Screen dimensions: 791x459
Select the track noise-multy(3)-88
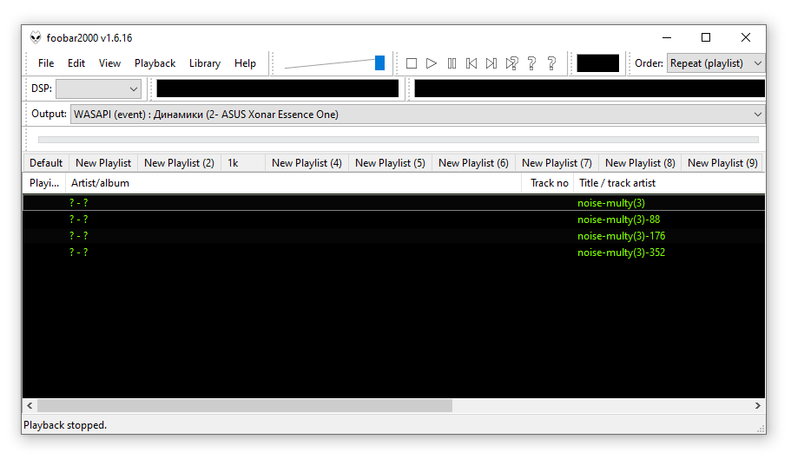pos(393,220)
